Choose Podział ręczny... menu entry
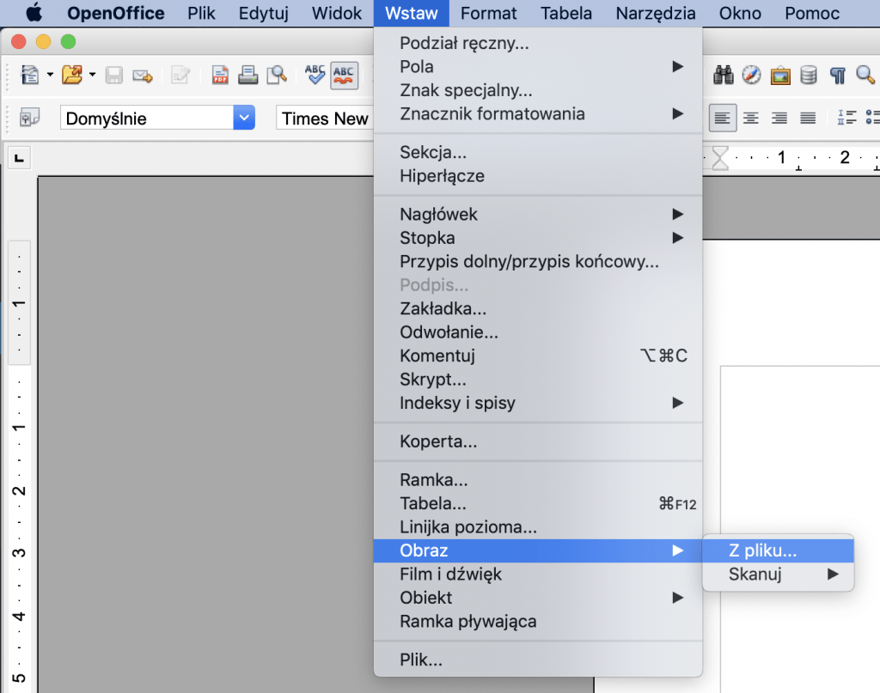Screen dimensions: 880x693 coord(538,43)
